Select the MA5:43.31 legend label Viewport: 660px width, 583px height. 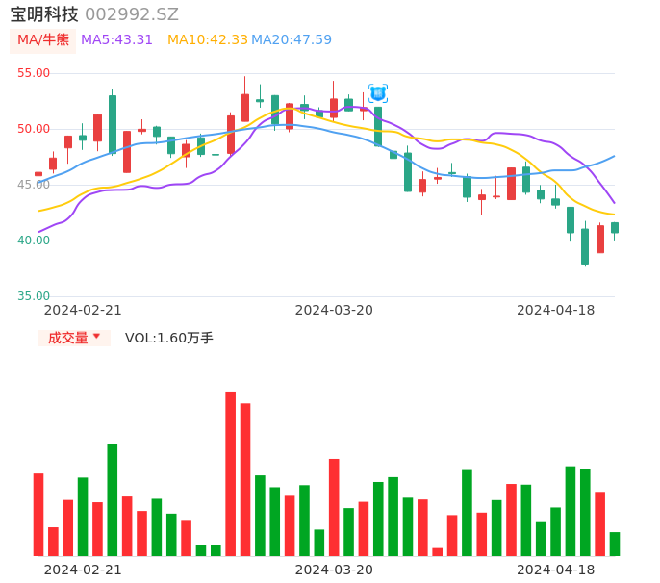click(x=116, y=40)
